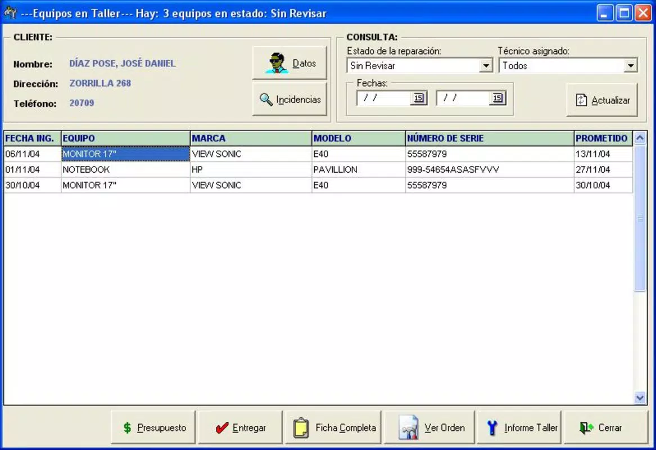
Task: Open Ficha Completa clipboard button
Action: (333, 427)
